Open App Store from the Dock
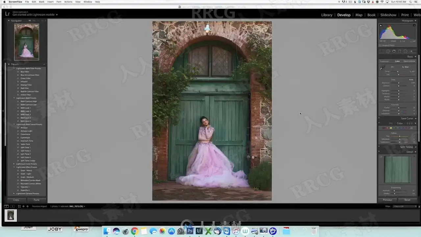This screenshot has height=237, width=421. pyautogui.click(x=171, y=231)
